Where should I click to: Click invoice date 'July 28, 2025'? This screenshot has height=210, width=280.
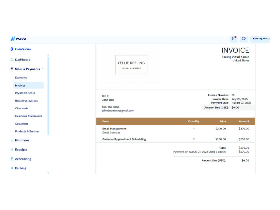point(239,99)
